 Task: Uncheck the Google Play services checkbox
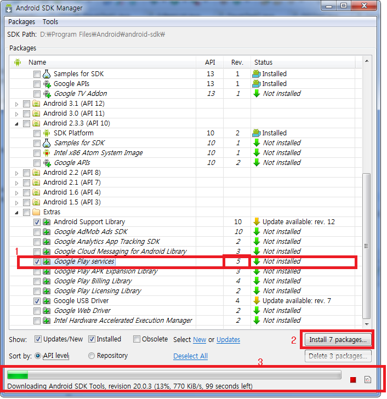tap(37, 261)
